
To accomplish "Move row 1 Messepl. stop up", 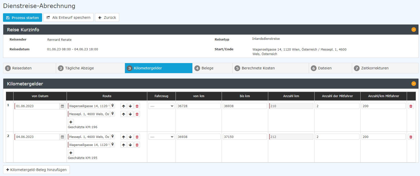I will tap(123, 114).
